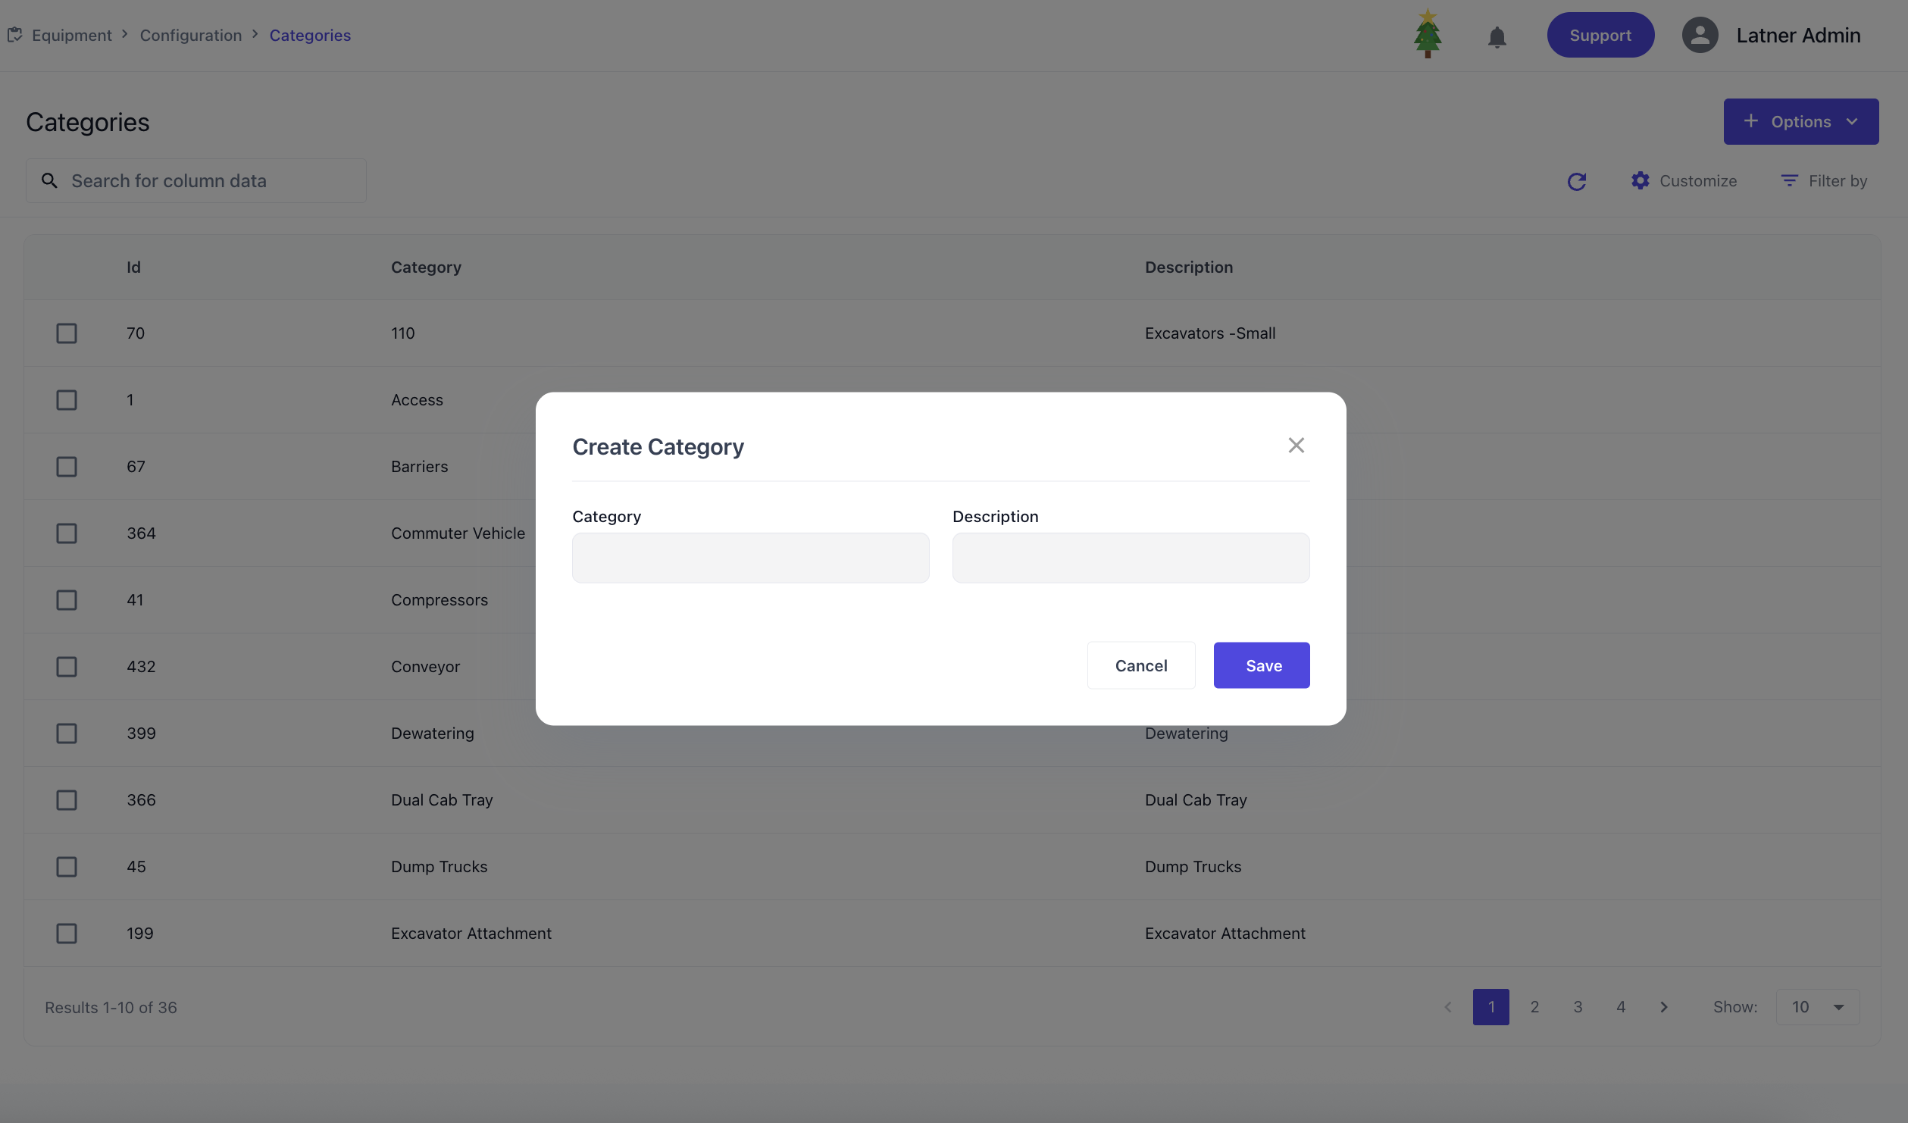
Task: Click the notification bell icon
Action: tap(1497, 36)
